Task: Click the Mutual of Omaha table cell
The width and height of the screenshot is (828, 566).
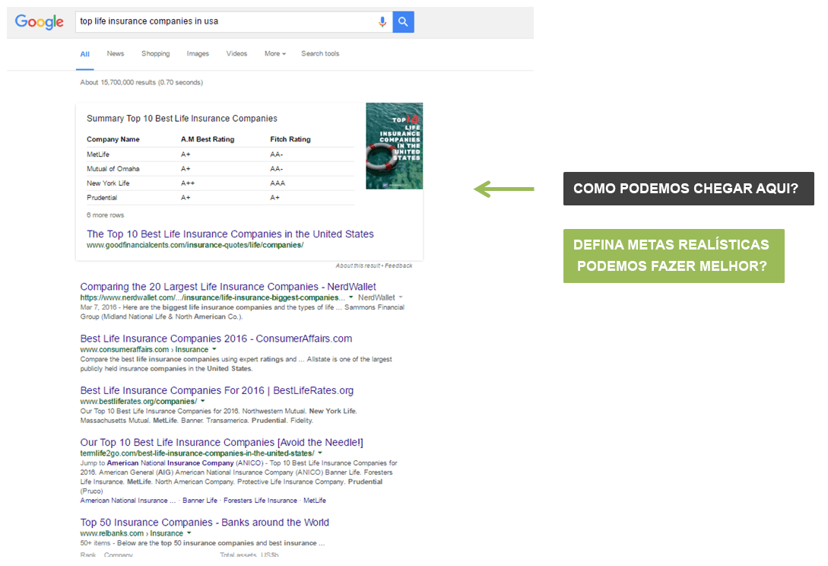Action: 113,169
